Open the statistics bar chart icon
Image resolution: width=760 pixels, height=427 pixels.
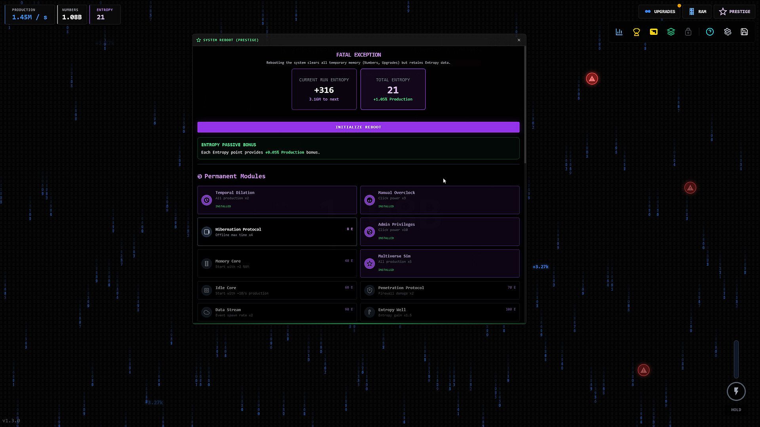tap(619, 32)
